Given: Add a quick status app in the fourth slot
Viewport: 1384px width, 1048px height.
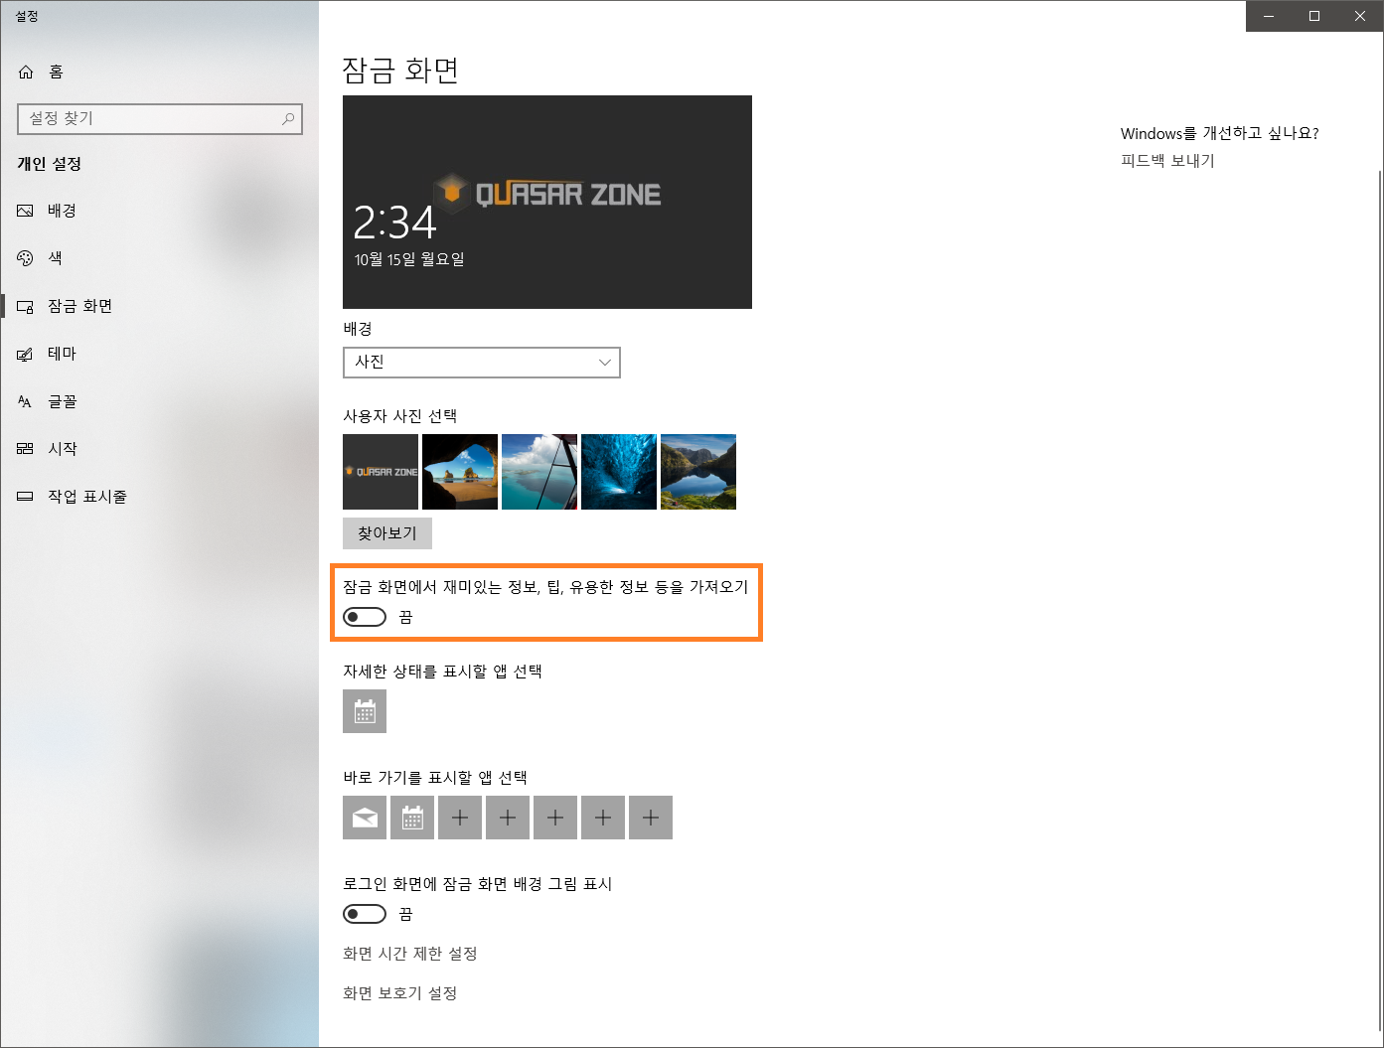Looking at the screenshot, I should tap(508, 818).
